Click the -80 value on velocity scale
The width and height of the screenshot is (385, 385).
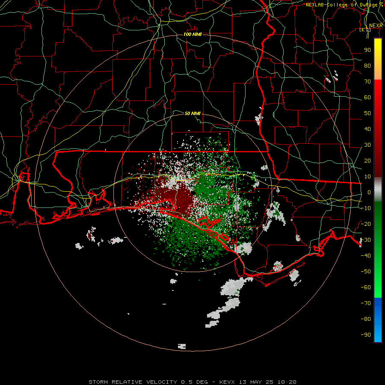366,319
